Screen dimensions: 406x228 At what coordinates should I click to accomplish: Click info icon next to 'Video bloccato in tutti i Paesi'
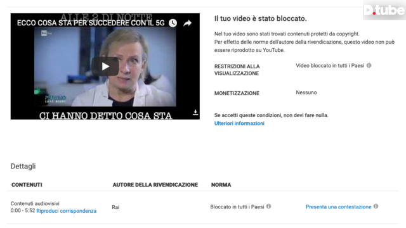tap(369, 65)
